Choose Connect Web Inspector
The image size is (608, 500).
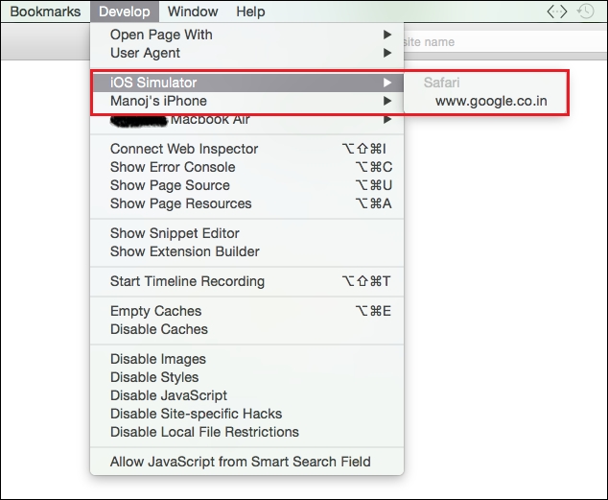tap(246, 149)
